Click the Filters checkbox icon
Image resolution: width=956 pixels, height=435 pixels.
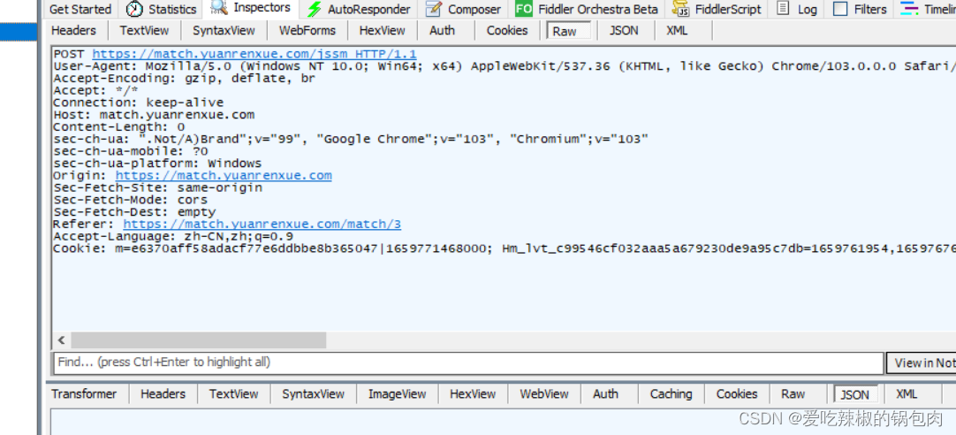pyautogui.click(x=840, y=9)
